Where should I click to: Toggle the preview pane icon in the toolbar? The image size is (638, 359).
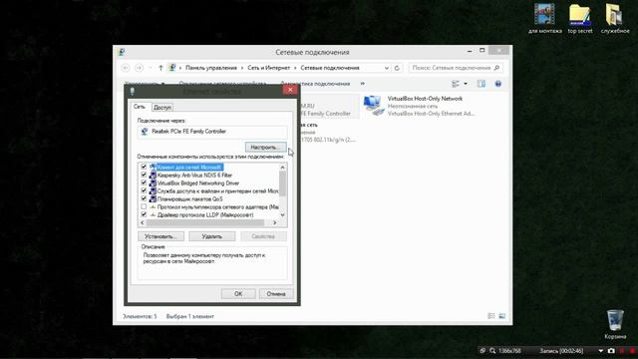[x=481, y=84]
